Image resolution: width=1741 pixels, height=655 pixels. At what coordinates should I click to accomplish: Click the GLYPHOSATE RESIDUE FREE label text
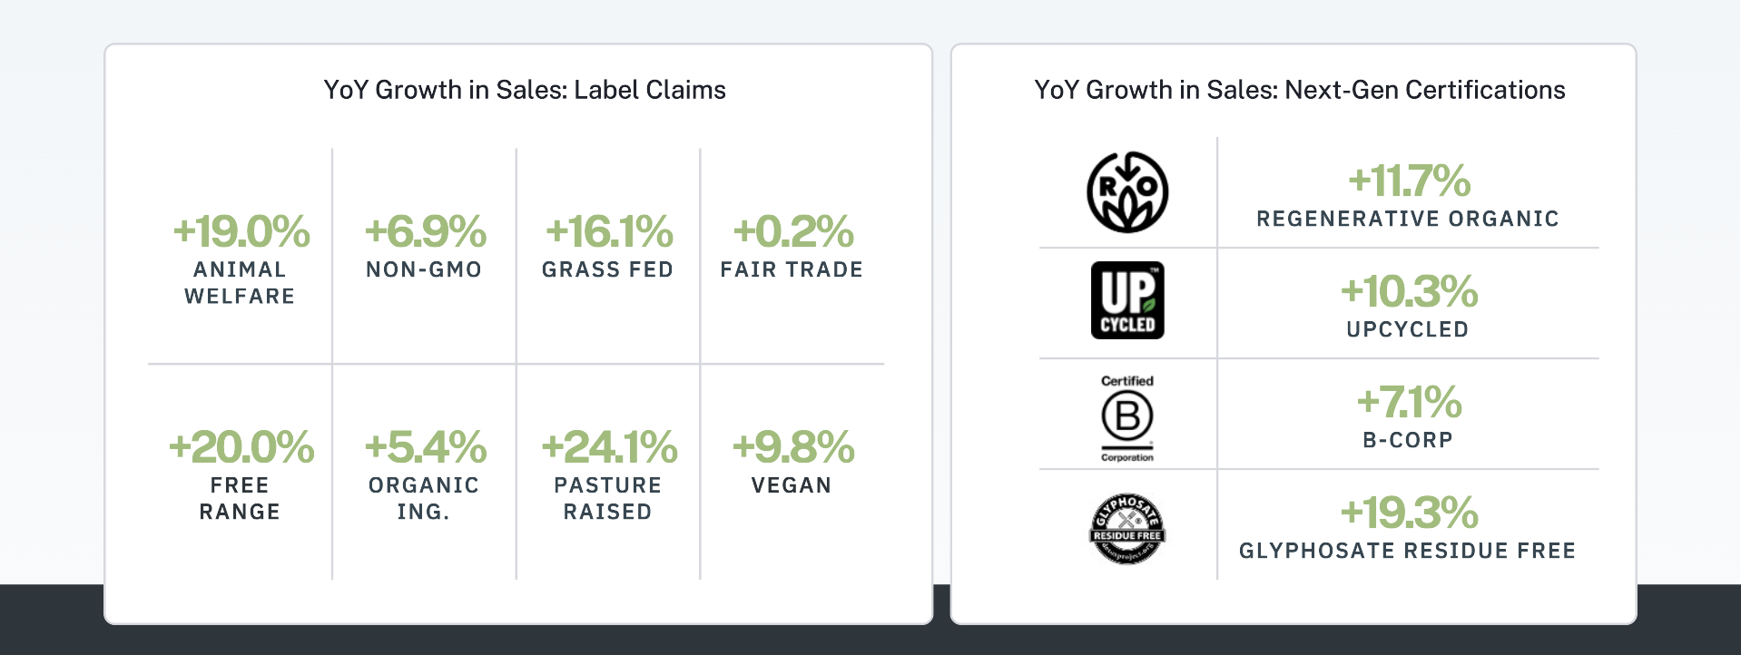click(x=1408, y=551)
